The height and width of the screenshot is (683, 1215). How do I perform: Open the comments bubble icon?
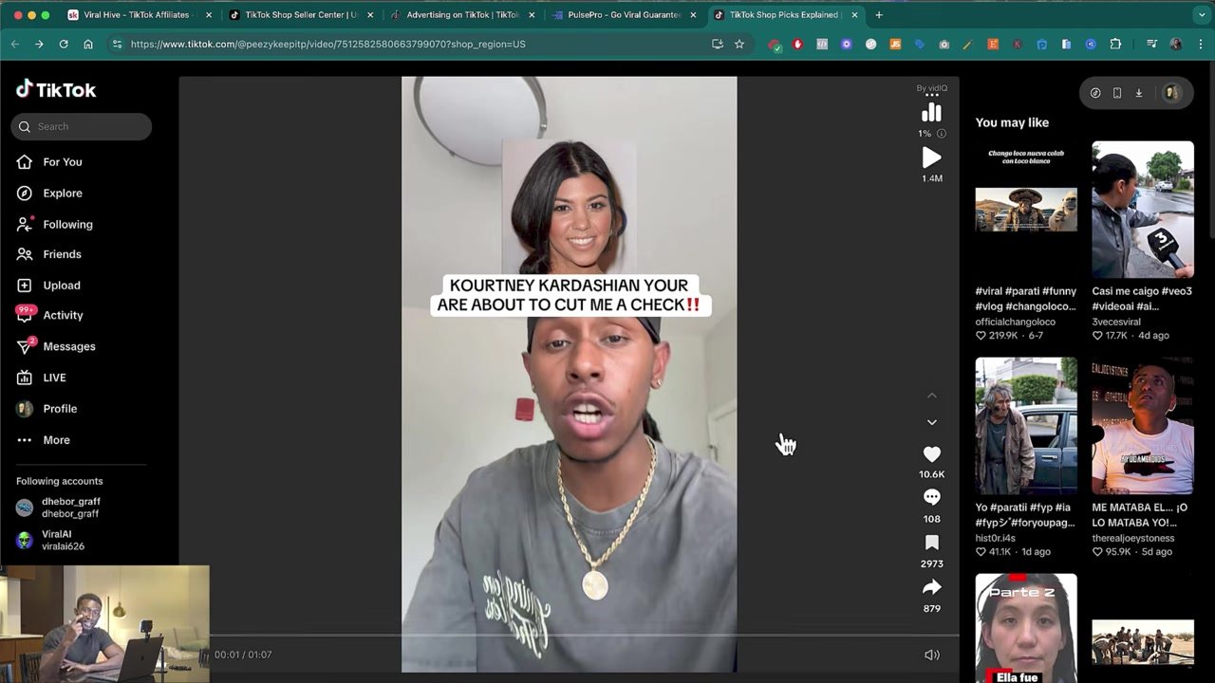click(x=931, y=497)
